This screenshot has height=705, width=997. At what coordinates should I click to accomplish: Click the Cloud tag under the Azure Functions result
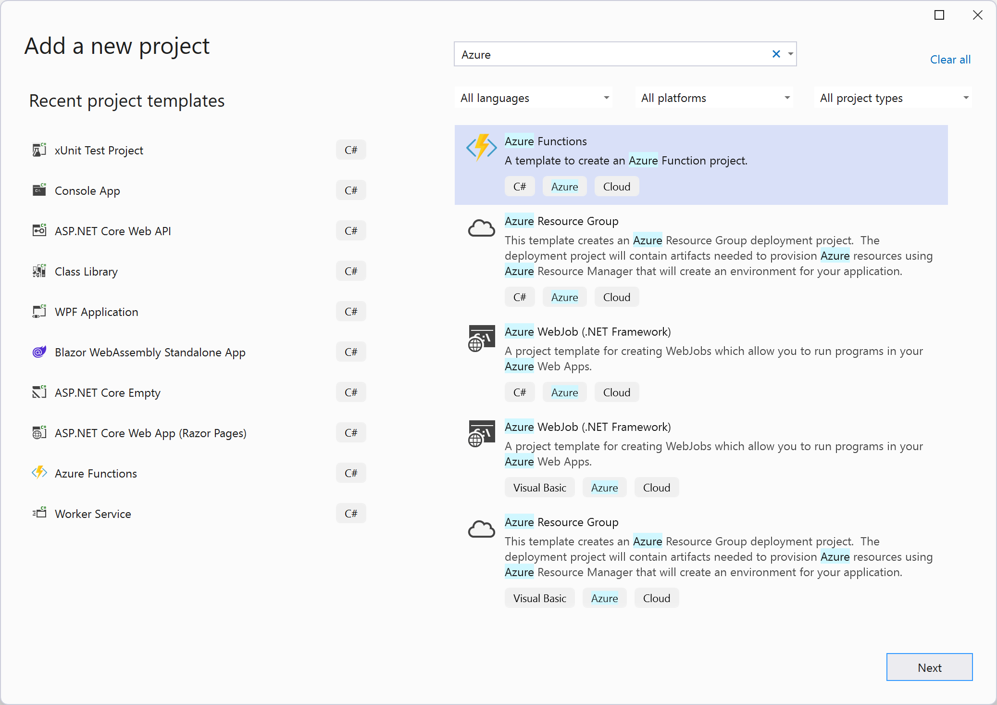pyautogui.click(x=617, y=187)
